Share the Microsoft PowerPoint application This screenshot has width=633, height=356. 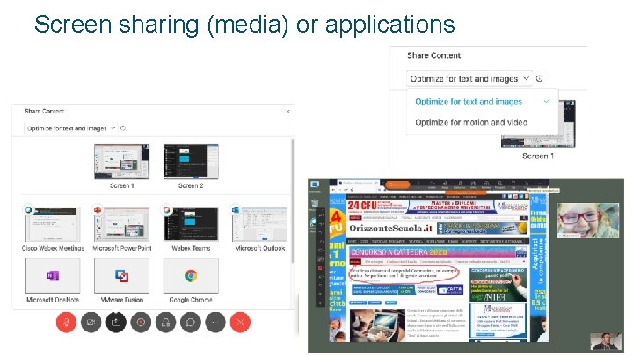click(x=121, y=224)
